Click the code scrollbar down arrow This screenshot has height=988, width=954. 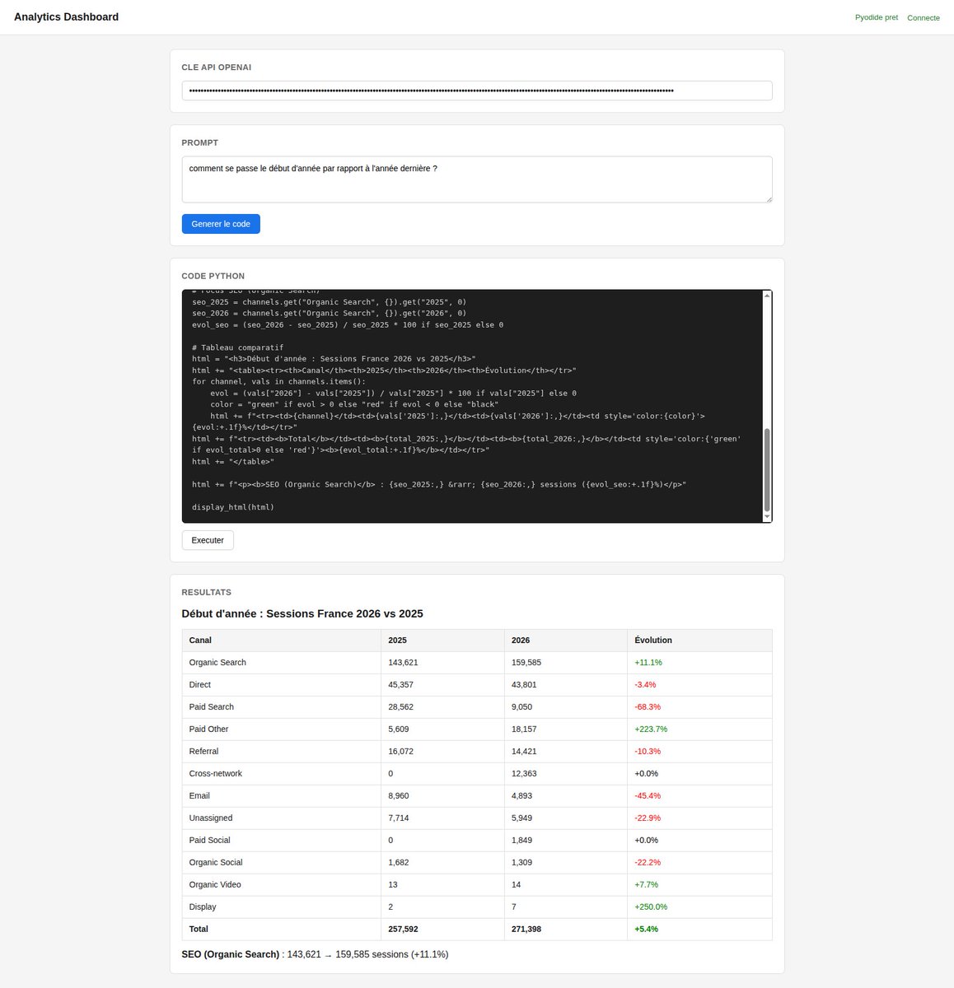pos(768,517)
